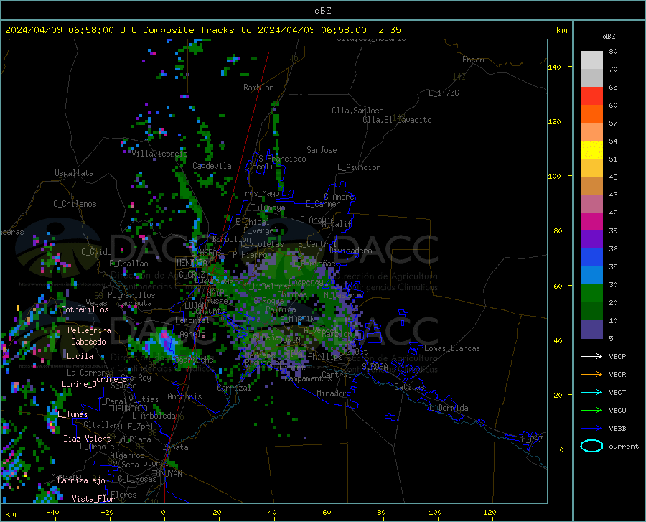Click the C_Chilenos map label
Viewport: 646px width, 522px height.
(75, 204)
